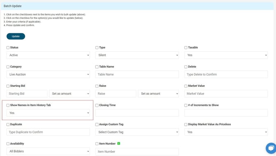Screen dimensions: 276x156
Task: Open the Select Custom Tag dropdown
Action: click(x=137, y=132)
